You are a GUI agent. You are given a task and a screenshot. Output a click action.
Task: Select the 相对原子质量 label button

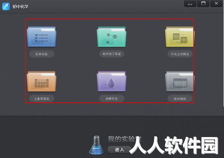tap(112, 54)
